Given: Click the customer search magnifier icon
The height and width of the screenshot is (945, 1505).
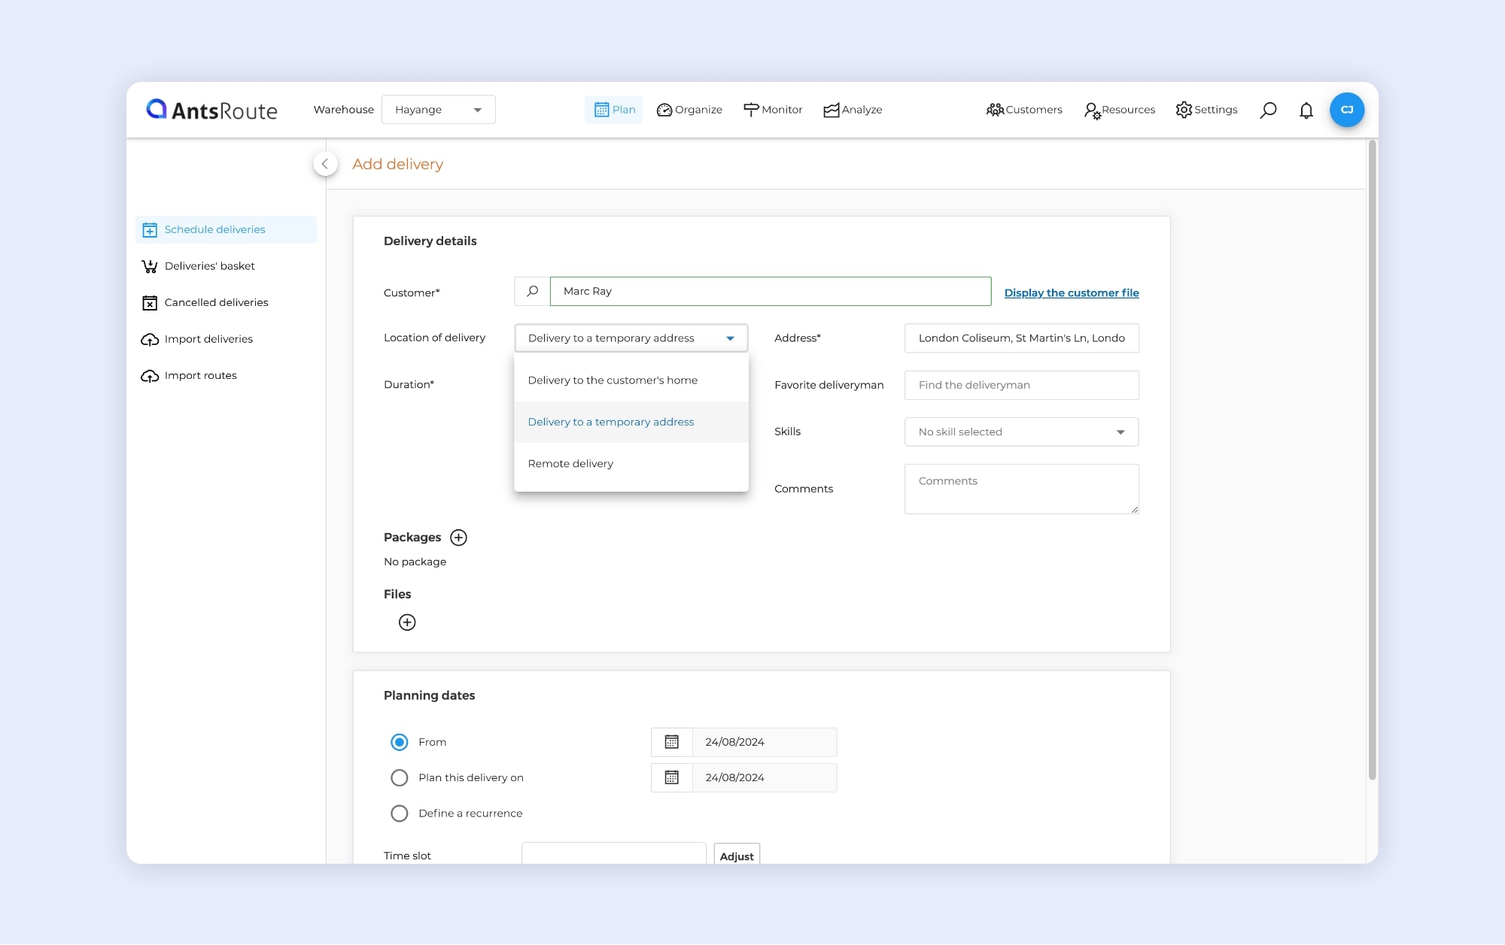Looking at the screenshot, I should point(532,292).
